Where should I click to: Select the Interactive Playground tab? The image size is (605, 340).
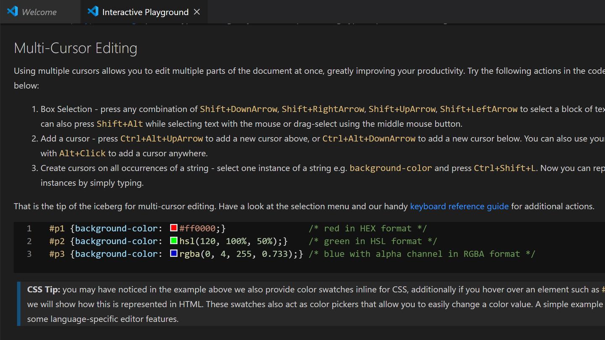[145, 12]
